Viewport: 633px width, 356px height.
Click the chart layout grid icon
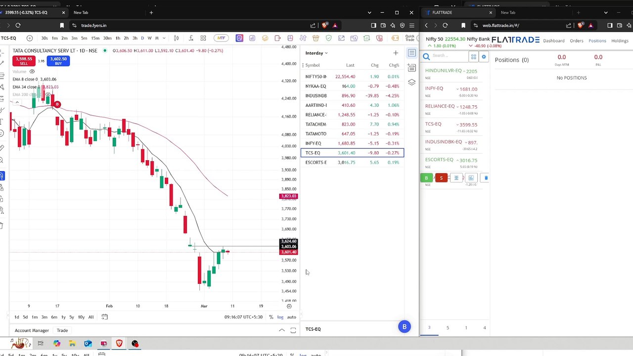pos(203,38)
